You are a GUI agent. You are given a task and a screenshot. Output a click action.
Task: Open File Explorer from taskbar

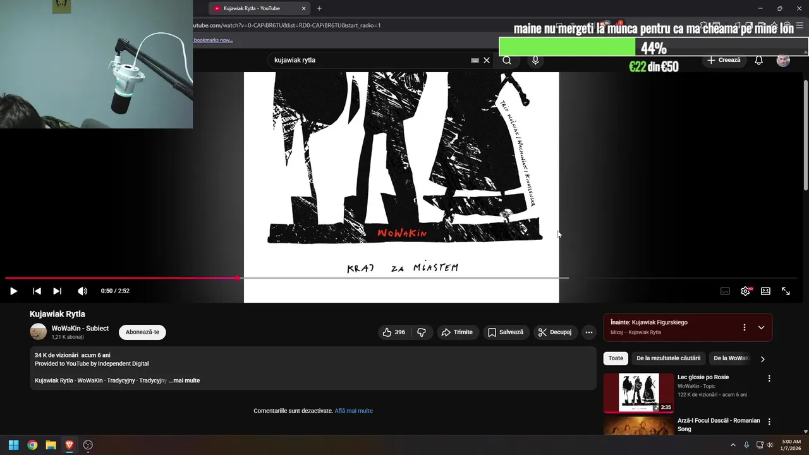coord(51,445)
